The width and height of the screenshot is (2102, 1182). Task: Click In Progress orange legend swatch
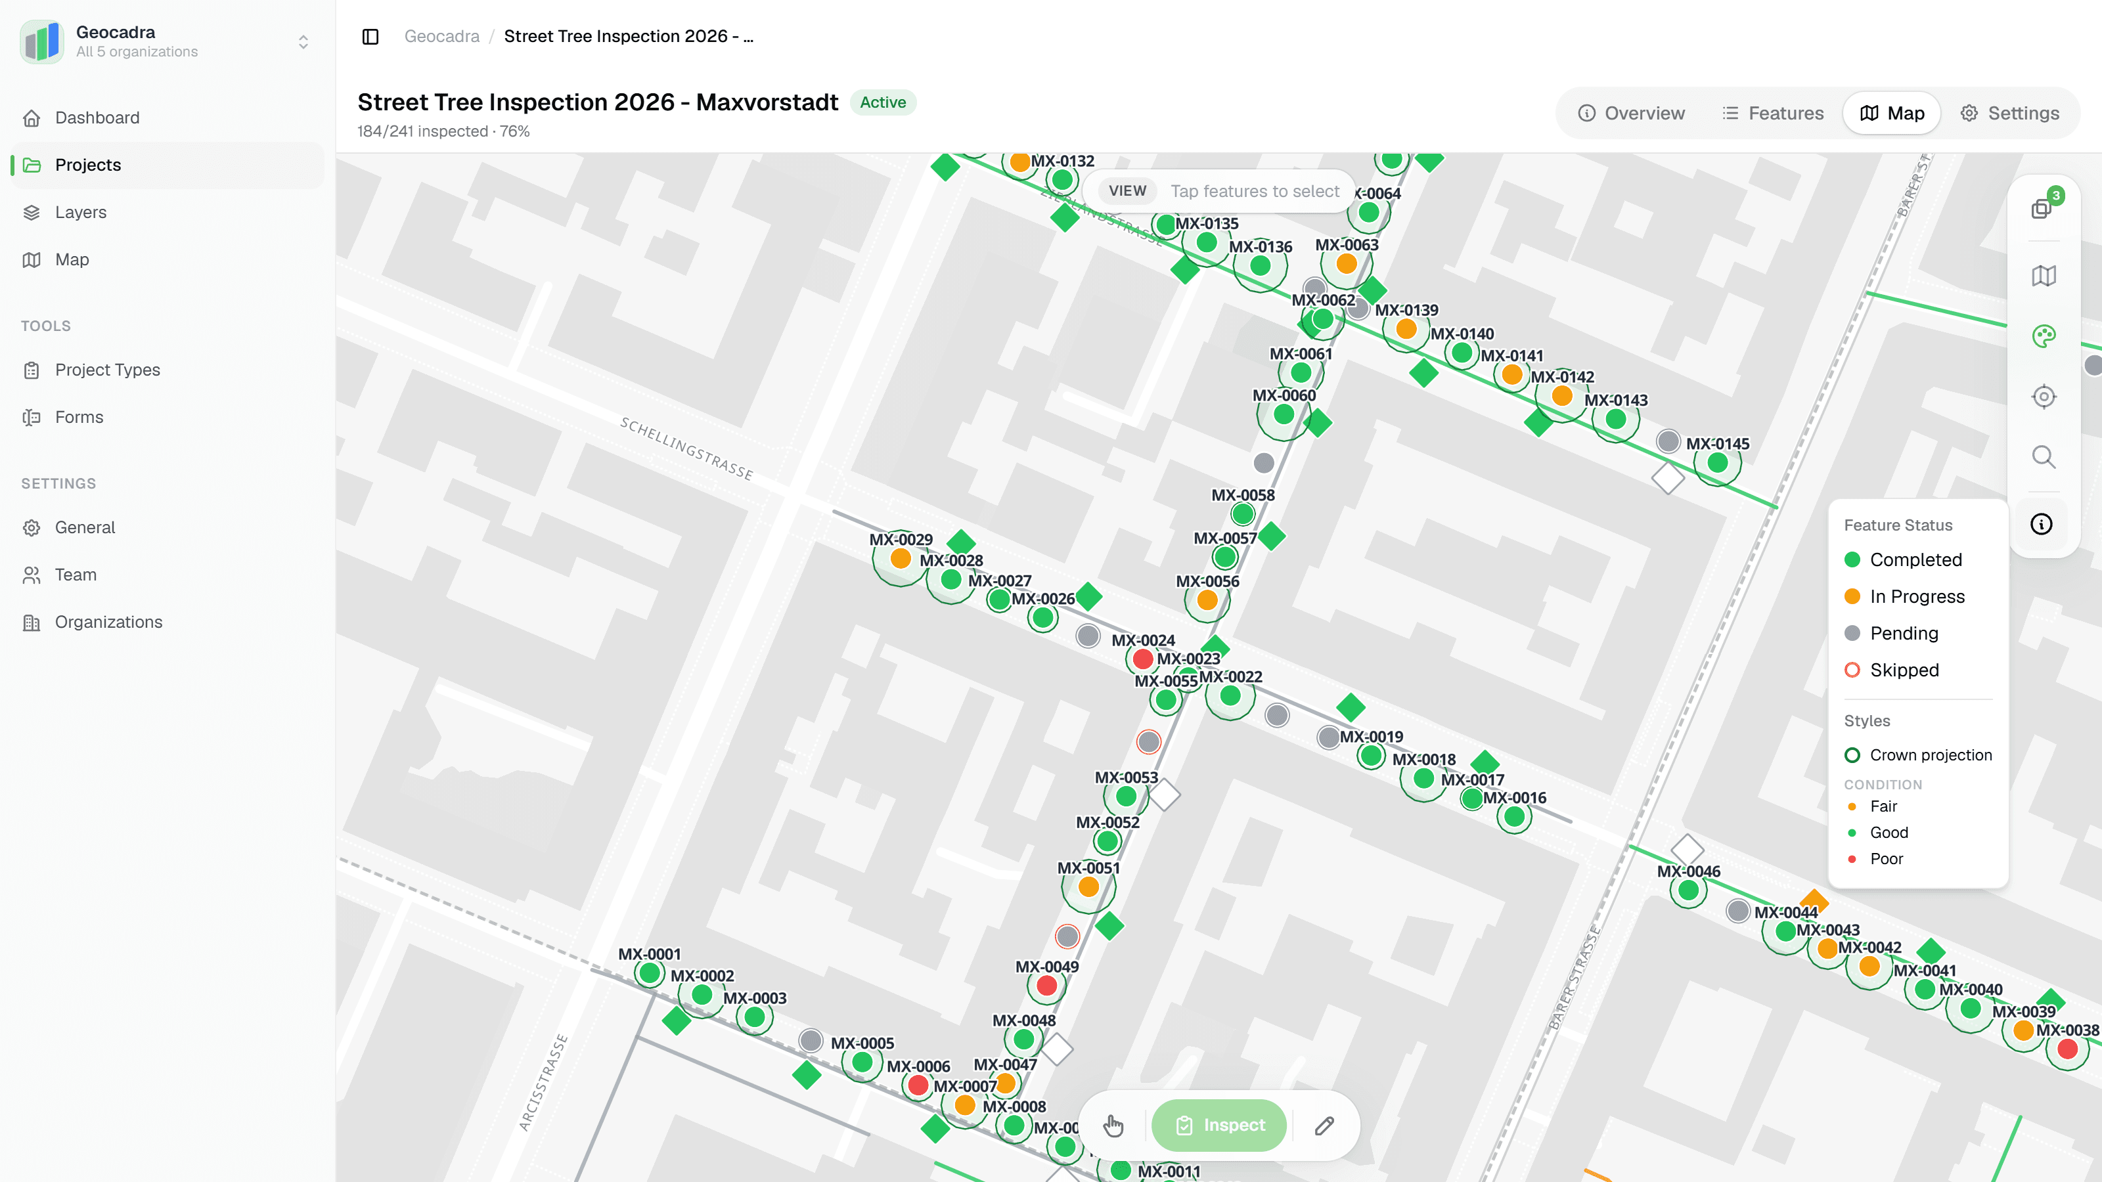click(x=1852, y=596)
